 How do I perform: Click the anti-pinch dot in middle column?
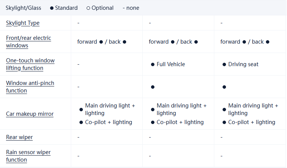click(x=153, y=87)
